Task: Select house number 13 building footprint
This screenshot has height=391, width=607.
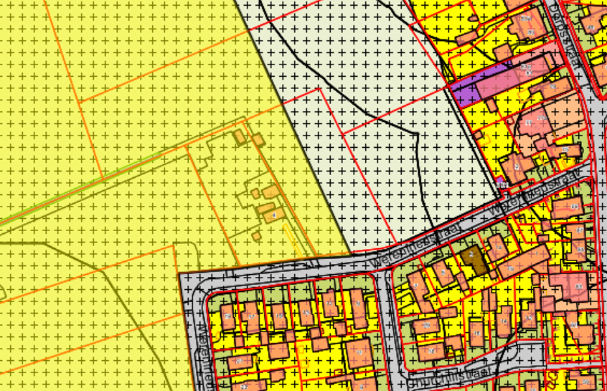Action: coord(306,313)
